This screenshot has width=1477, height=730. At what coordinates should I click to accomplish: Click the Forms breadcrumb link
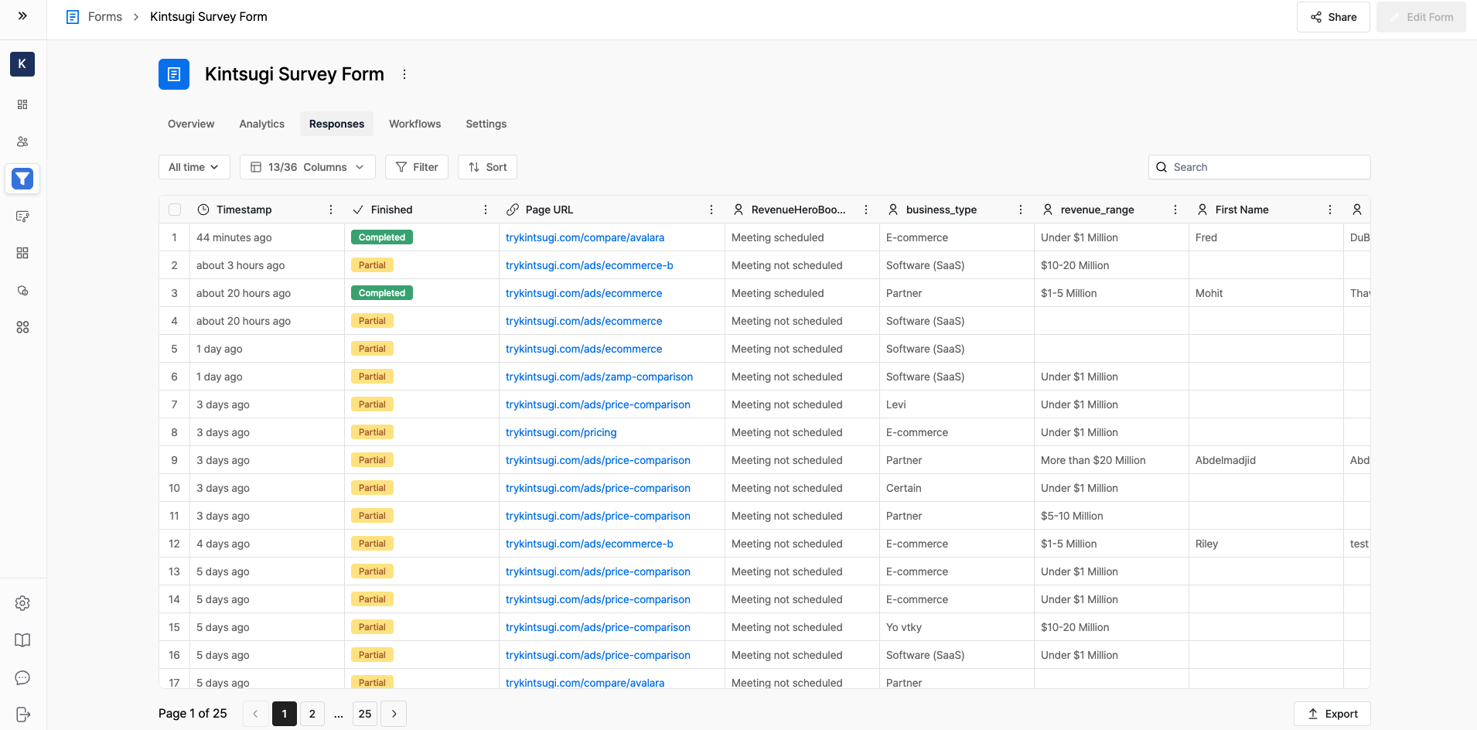(105, 17)
